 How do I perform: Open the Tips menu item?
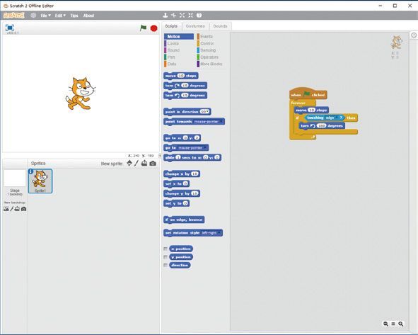(74, 16)
